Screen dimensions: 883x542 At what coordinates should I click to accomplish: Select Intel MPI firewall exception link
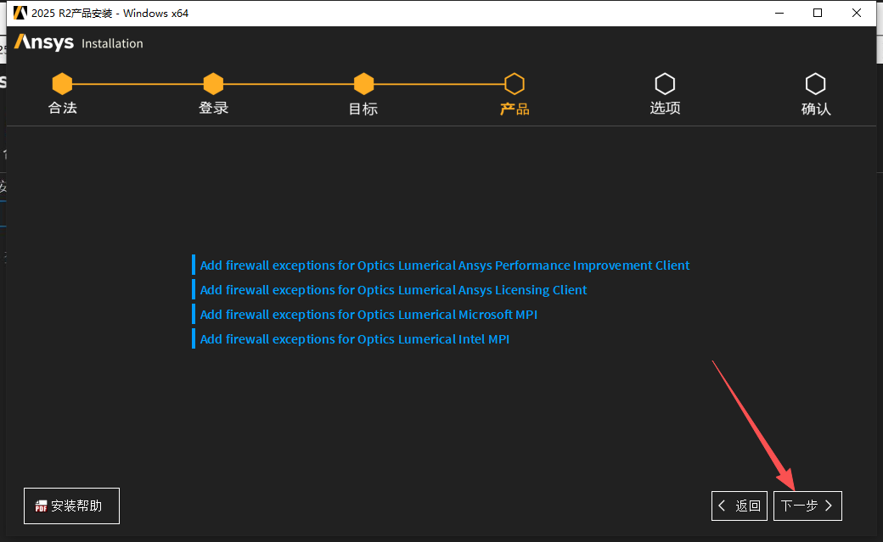[354, 339]
